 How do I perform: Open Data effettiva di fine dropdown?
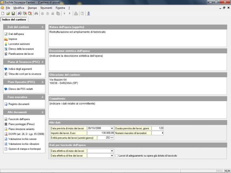[112, 156]
